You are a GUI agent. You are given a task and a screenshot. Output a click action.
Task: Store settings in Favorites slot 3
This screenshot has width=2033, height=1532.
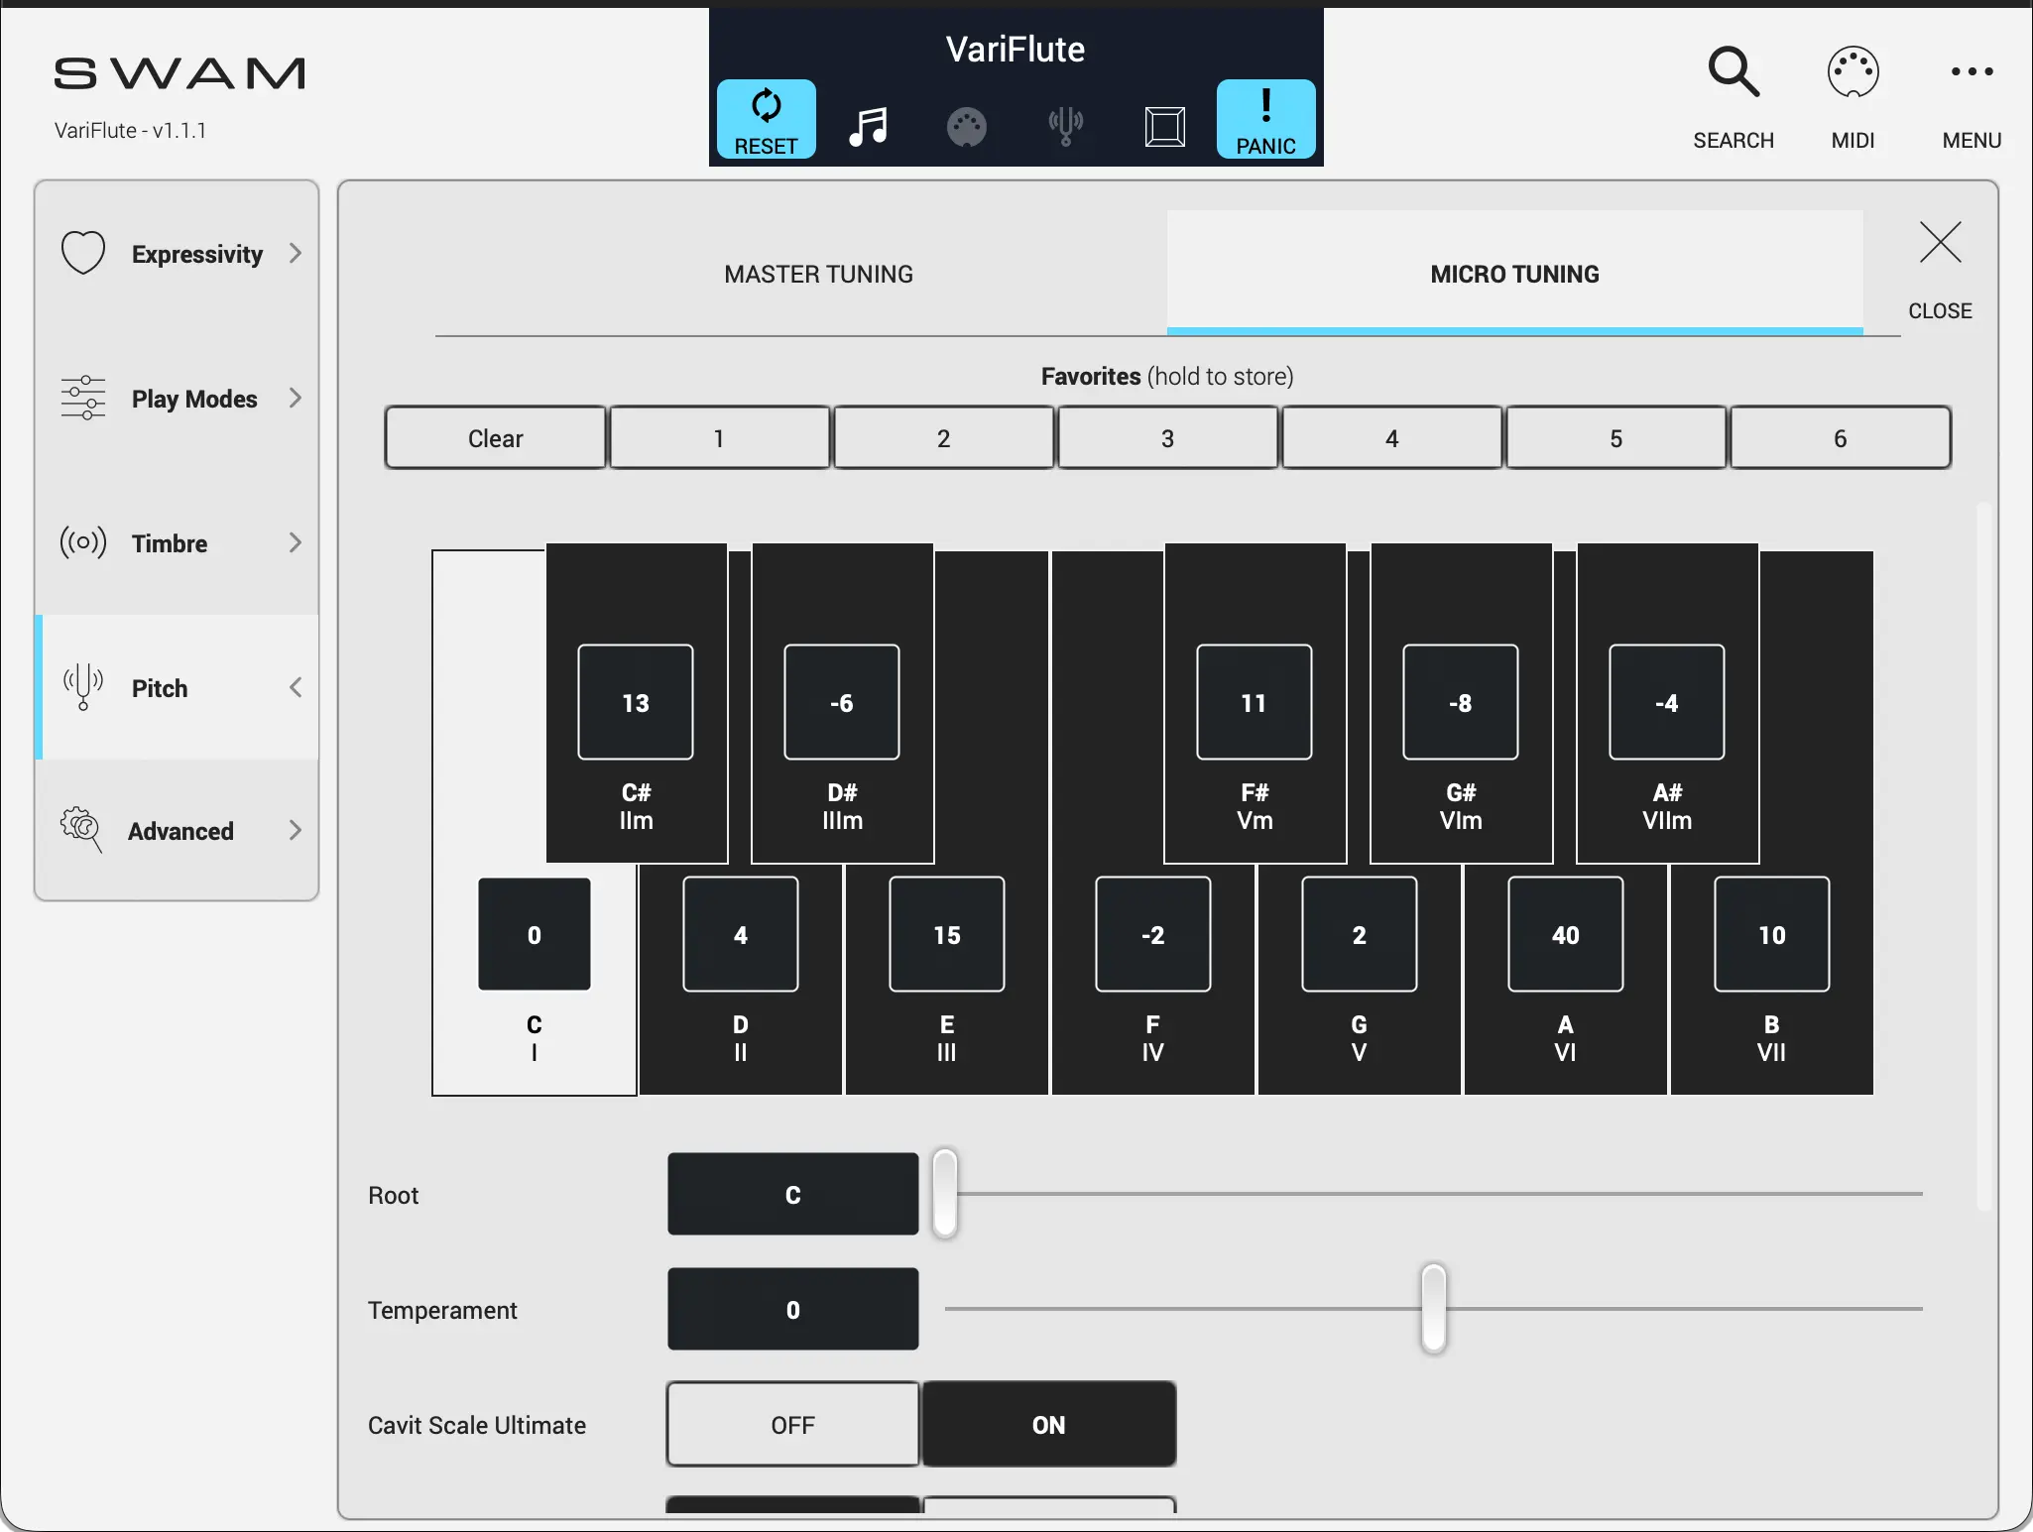tap(1167, 437)
